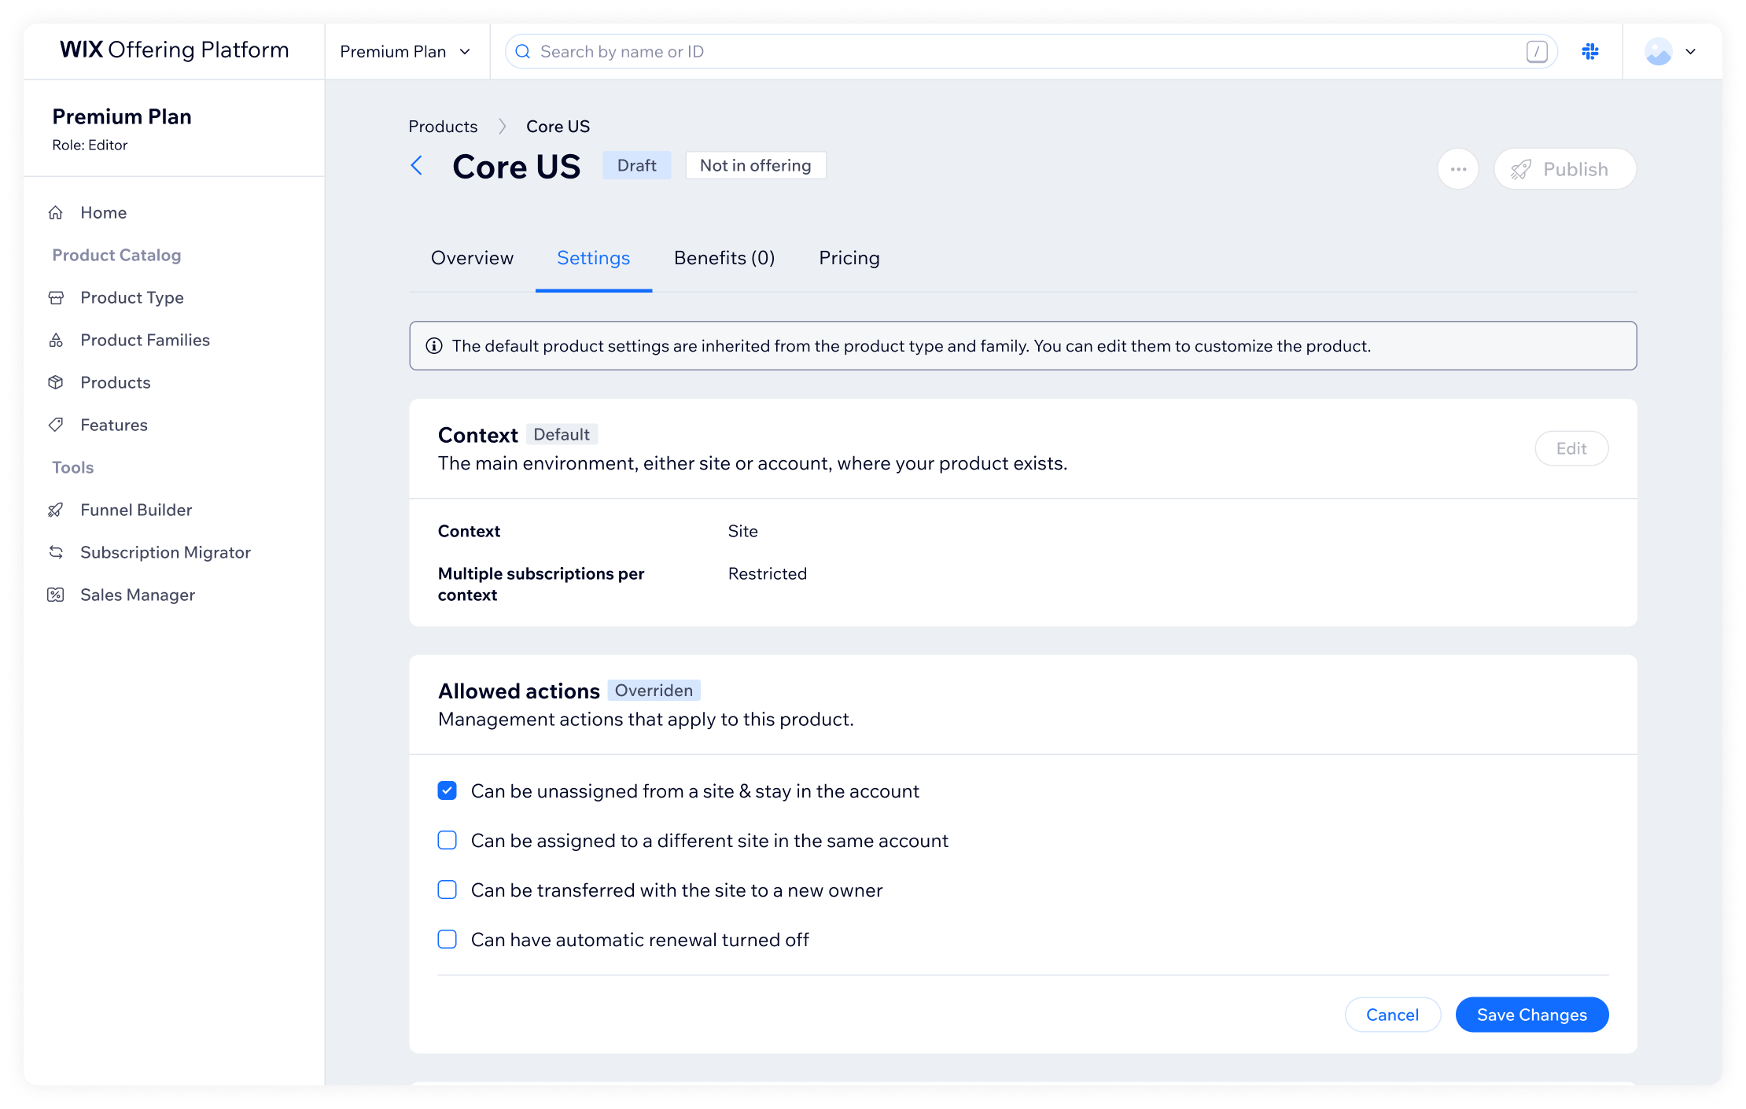
Task: Click the Product Type storefront icon
Action: pos(56,297)
